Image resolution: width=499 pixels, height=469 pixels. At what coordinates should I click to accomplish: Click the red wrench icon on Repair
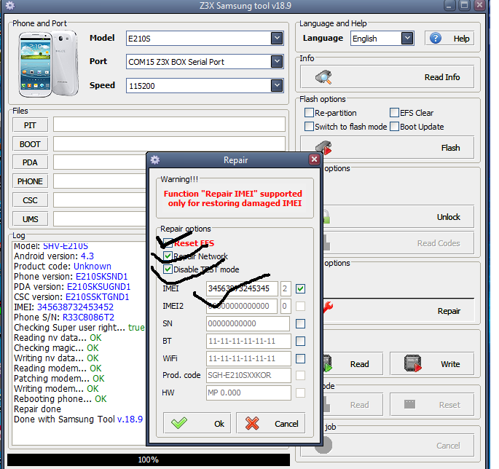tap(328, 307)
